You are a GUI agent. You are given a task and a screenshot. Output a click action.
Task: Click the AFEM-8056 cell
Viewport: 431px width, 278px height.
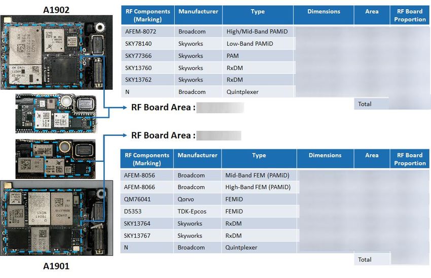(147, 175)
